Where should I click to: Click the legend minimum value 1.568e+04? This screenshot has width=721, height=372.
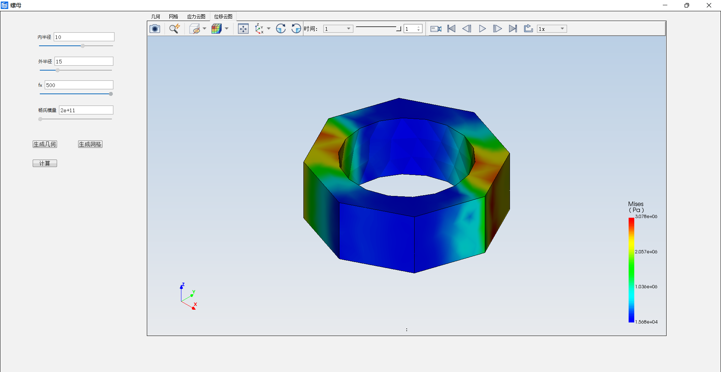[646, 322]
